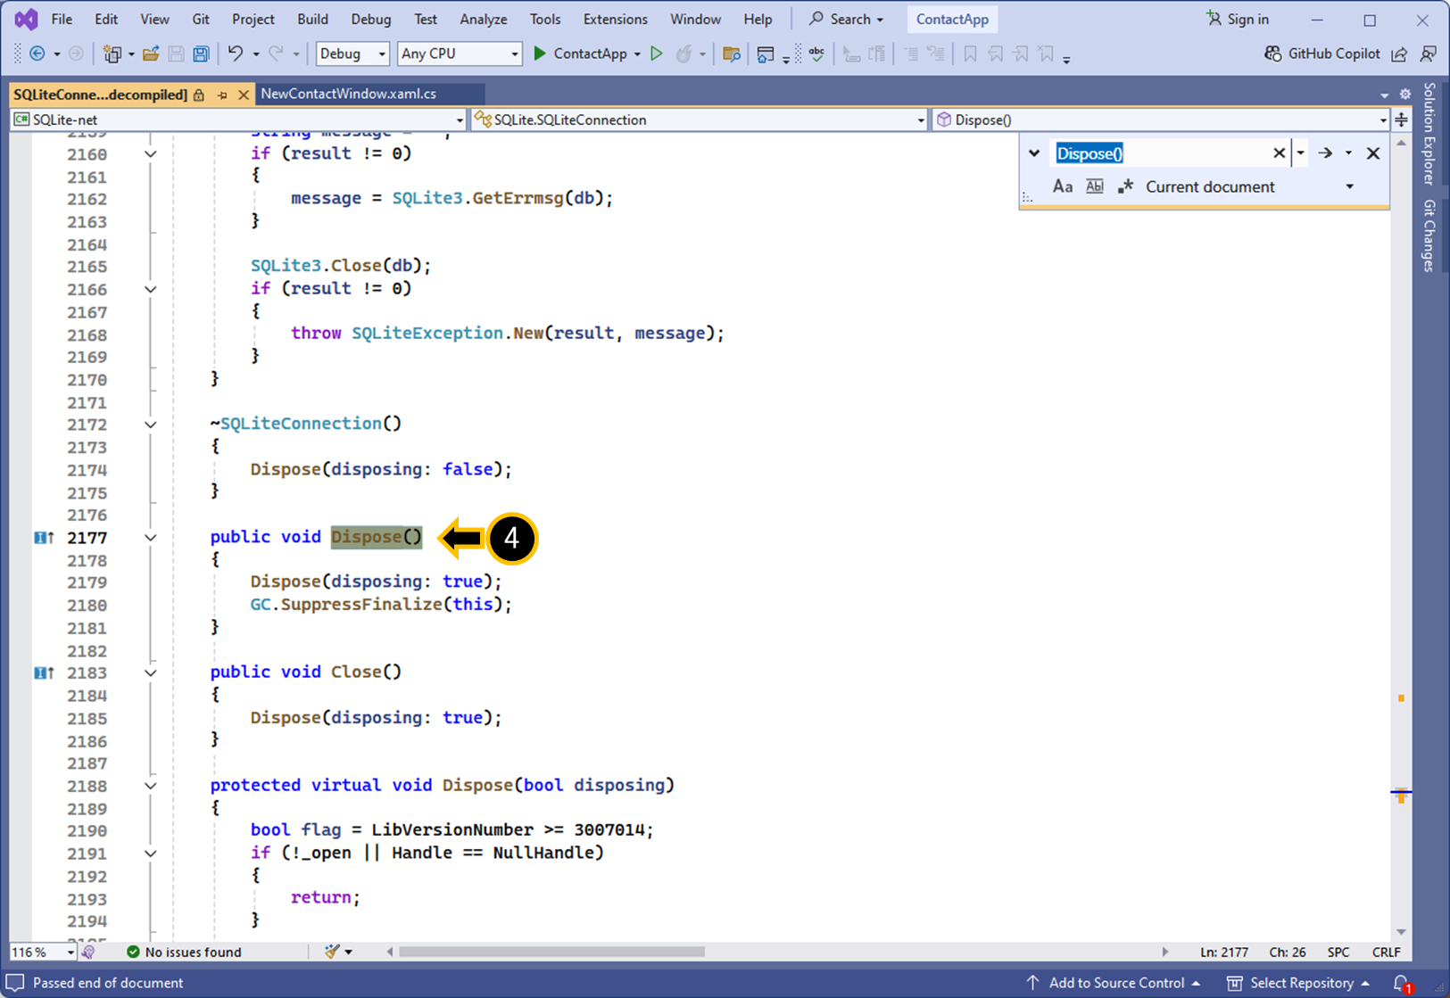This screenshot has width=1450, height=998.
Task: Click Sign in
Action: [x=1237, y=19]
